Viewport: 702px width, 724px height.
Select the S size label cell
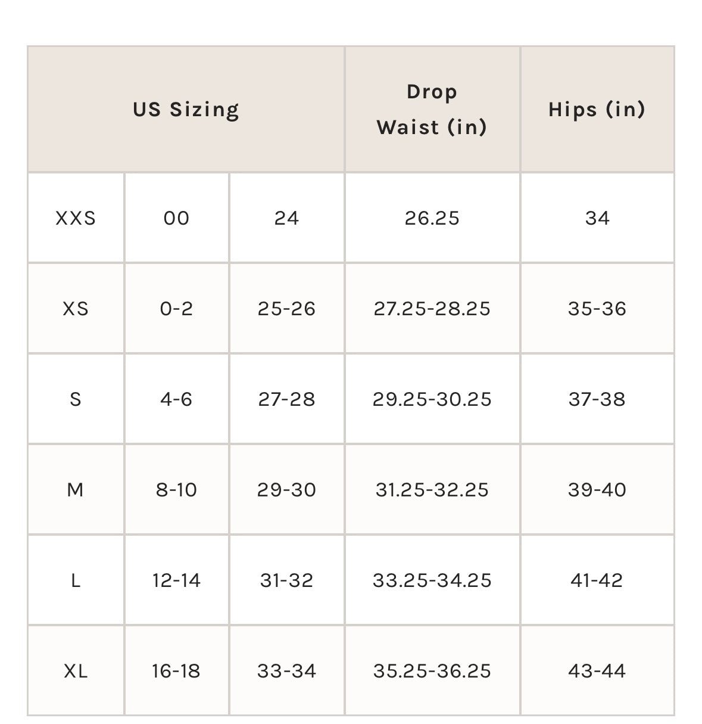coord(76,399)
